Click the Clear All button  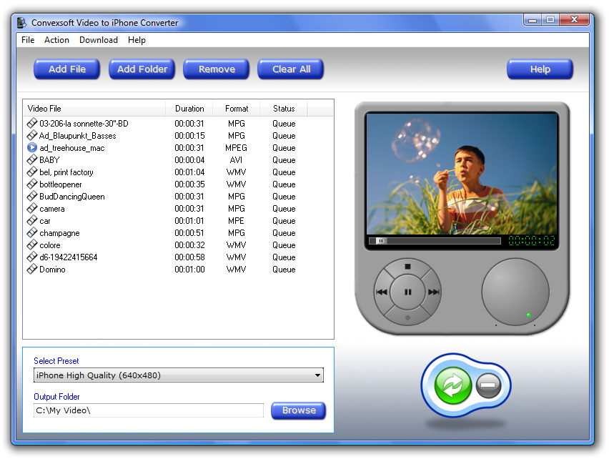[x=292, y=69]
